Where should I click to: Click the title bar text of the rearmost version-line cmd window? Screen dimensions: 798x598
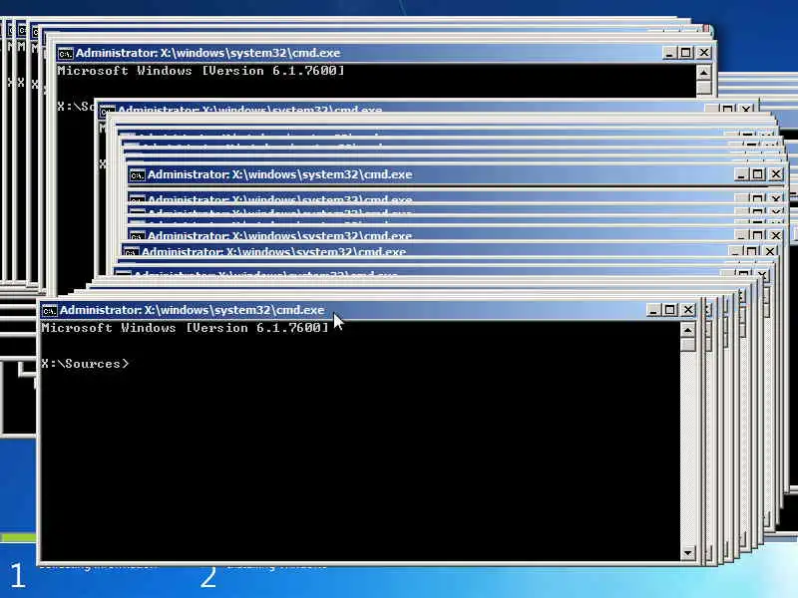point(207,53)
